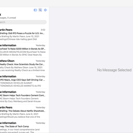The height and width of the screenshot is (133, 133).
Task: Select preview 'Control By Cory Weinberg and Sarah Krouse'
Action: click(20, 101)
